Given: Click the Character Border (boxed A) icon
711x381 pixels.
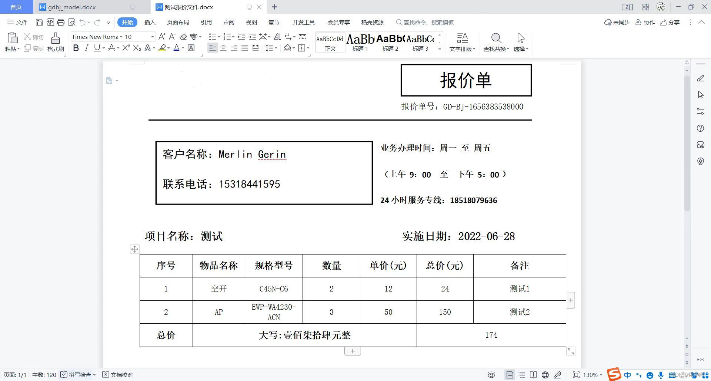Looking at the screenshot, I should click(191, 48).
